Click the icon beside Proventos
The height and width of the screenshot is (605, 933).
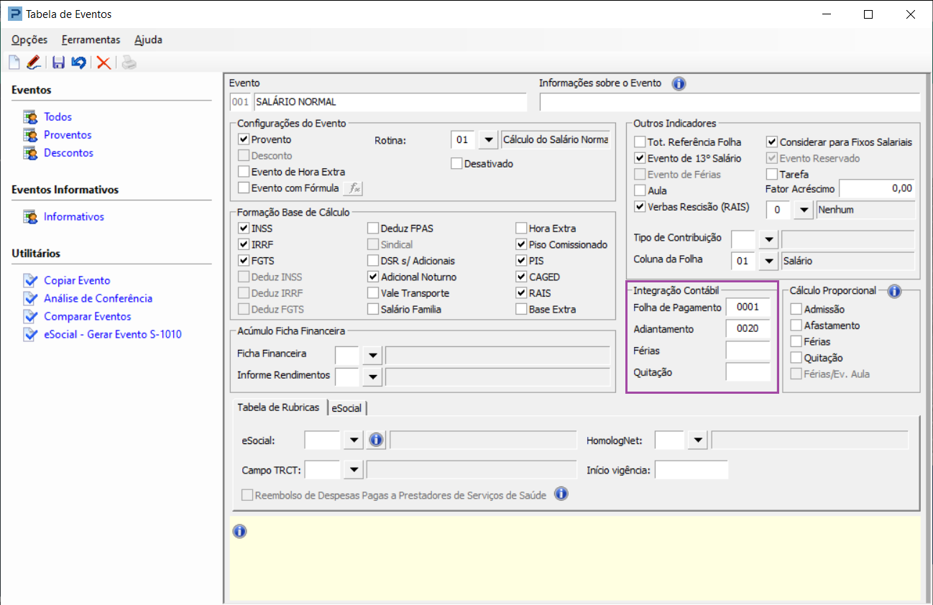(x=30, y=134)
